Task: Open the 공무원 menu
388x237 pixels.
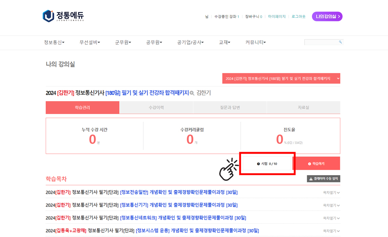Action: pos(154,42)
